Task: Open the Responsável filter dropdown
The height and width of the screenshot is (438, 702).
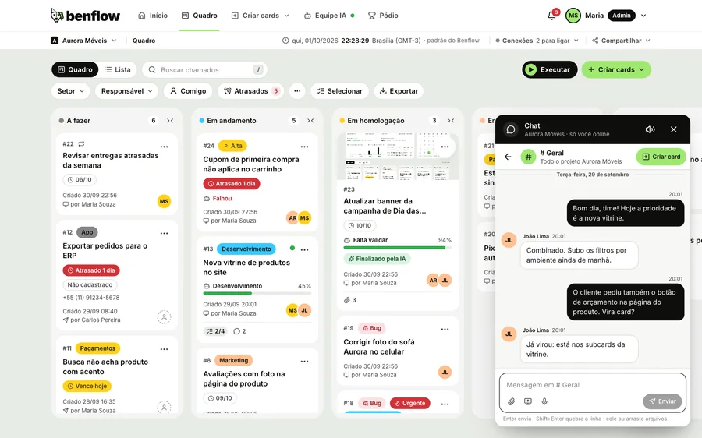Action: tap(126, 91)
